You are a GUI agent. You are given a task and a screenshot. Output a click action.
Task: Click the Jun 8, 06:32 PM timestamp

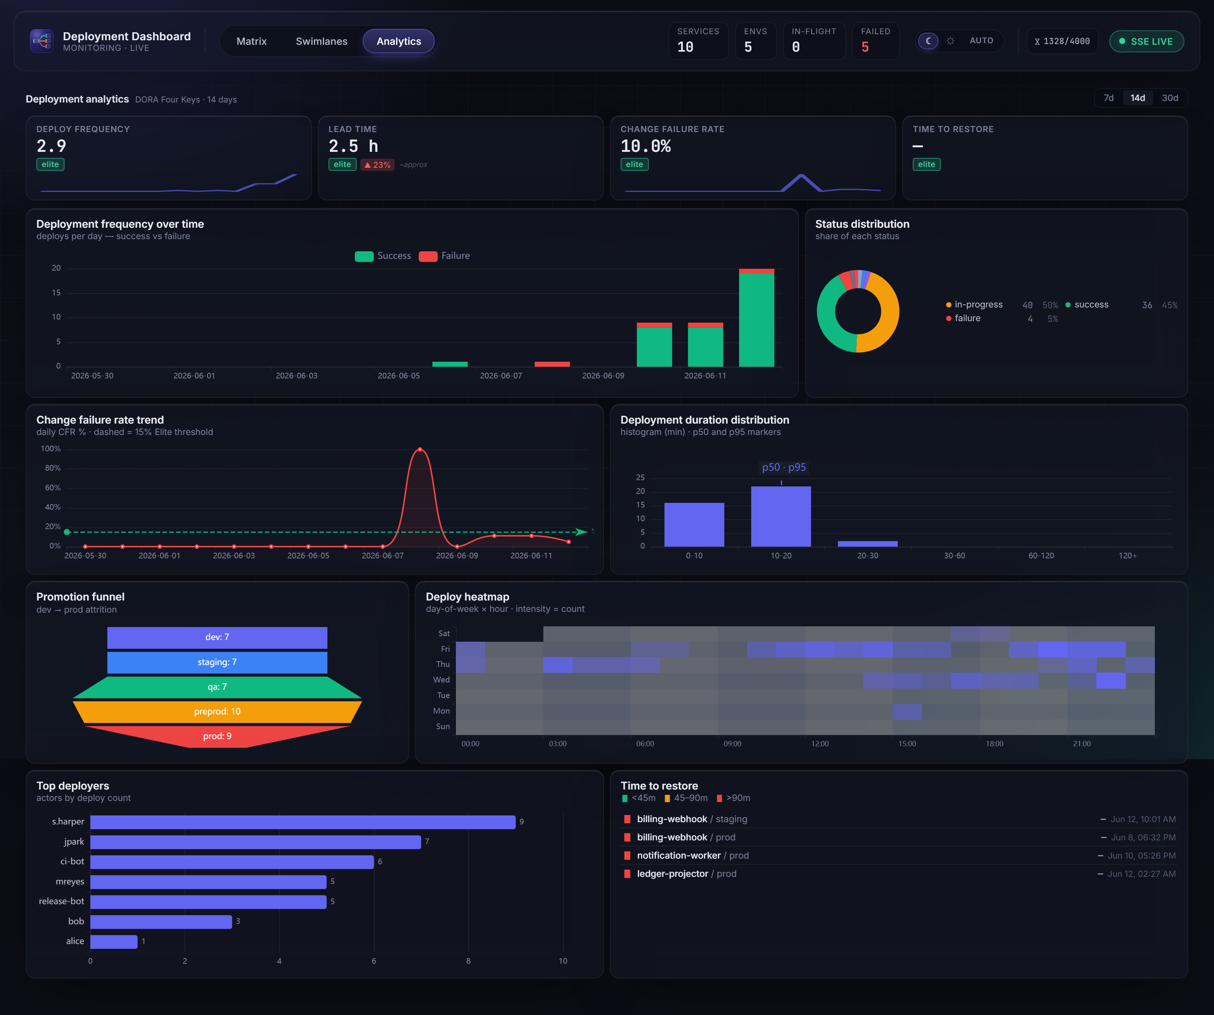click(x=1143, y=837)
